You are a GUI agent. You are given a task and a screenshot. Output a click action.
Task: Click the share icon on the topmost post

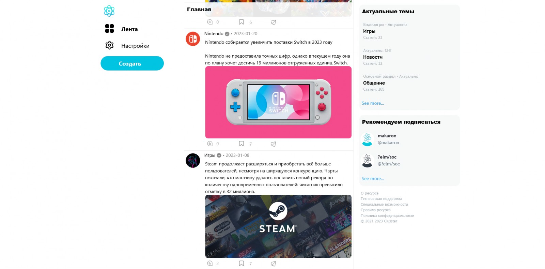pyautogui.click(x=273, y=22)
